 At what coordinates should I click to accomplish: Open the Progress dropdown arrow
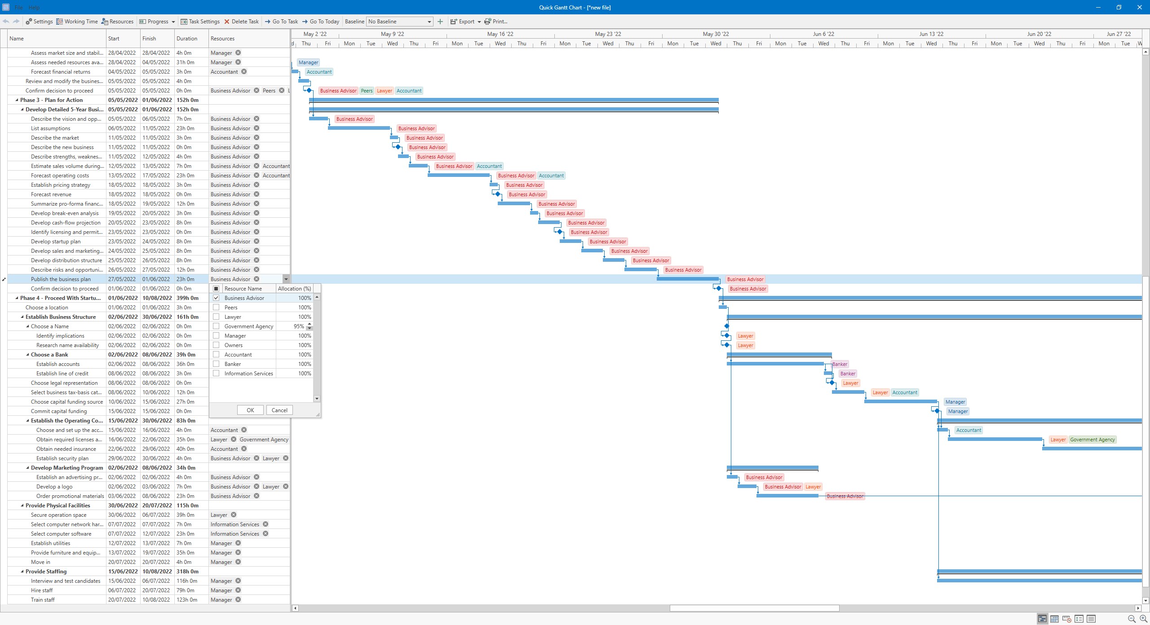[173, 22]
